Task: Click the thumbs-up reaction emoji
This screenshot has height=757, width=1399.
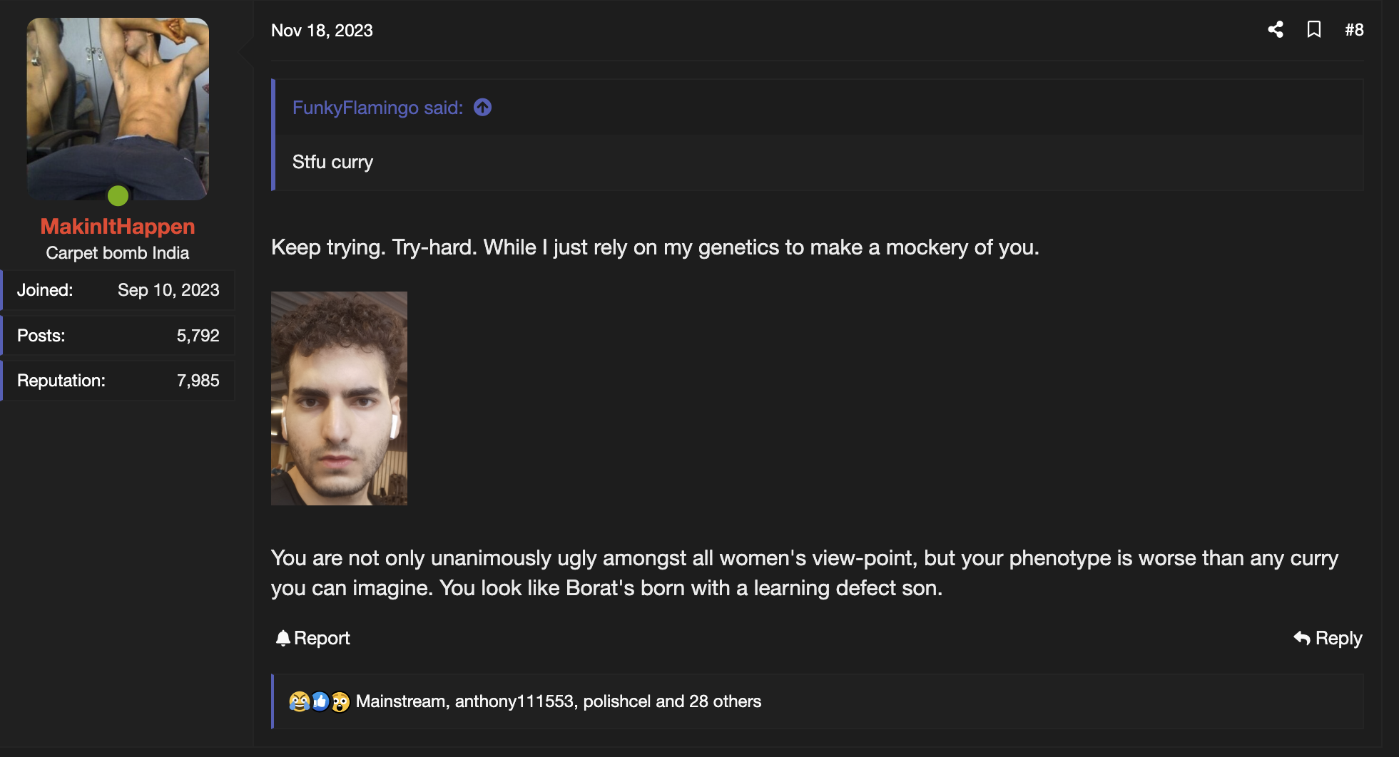Action: (320, 701)
